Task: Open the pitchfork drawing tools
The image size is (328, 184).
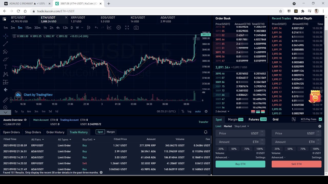Action: pos(5,51)
